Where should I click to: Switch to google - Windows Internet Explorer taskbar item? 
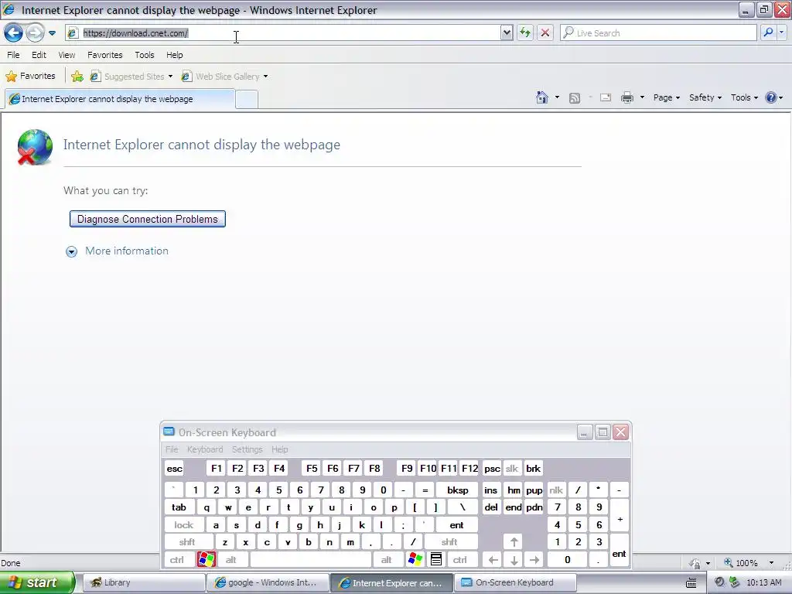click(x=267, y=582)
